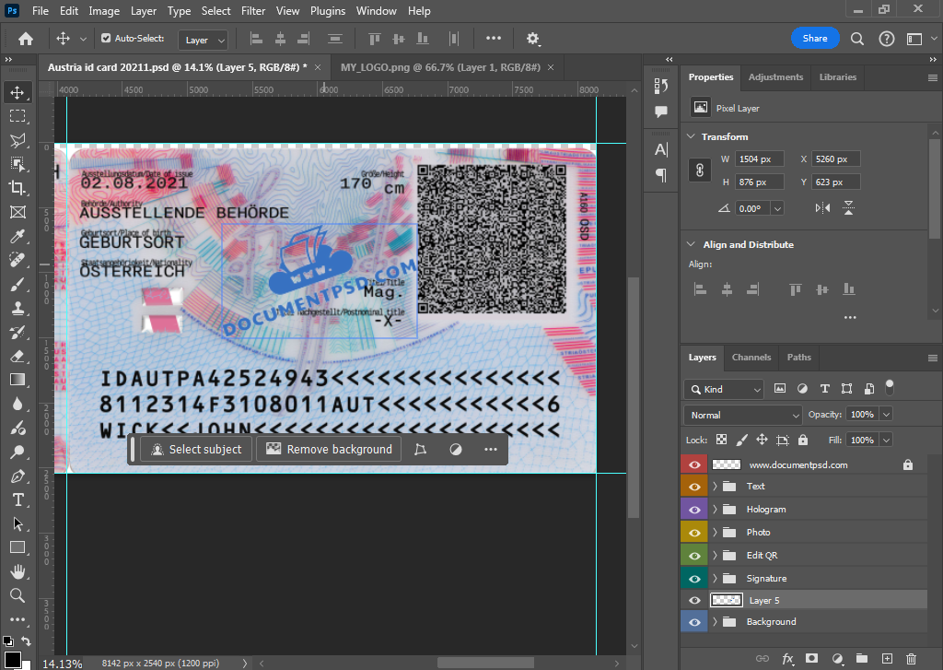
Task: Click the canvas vertical scrollbar
Action: 634,397
